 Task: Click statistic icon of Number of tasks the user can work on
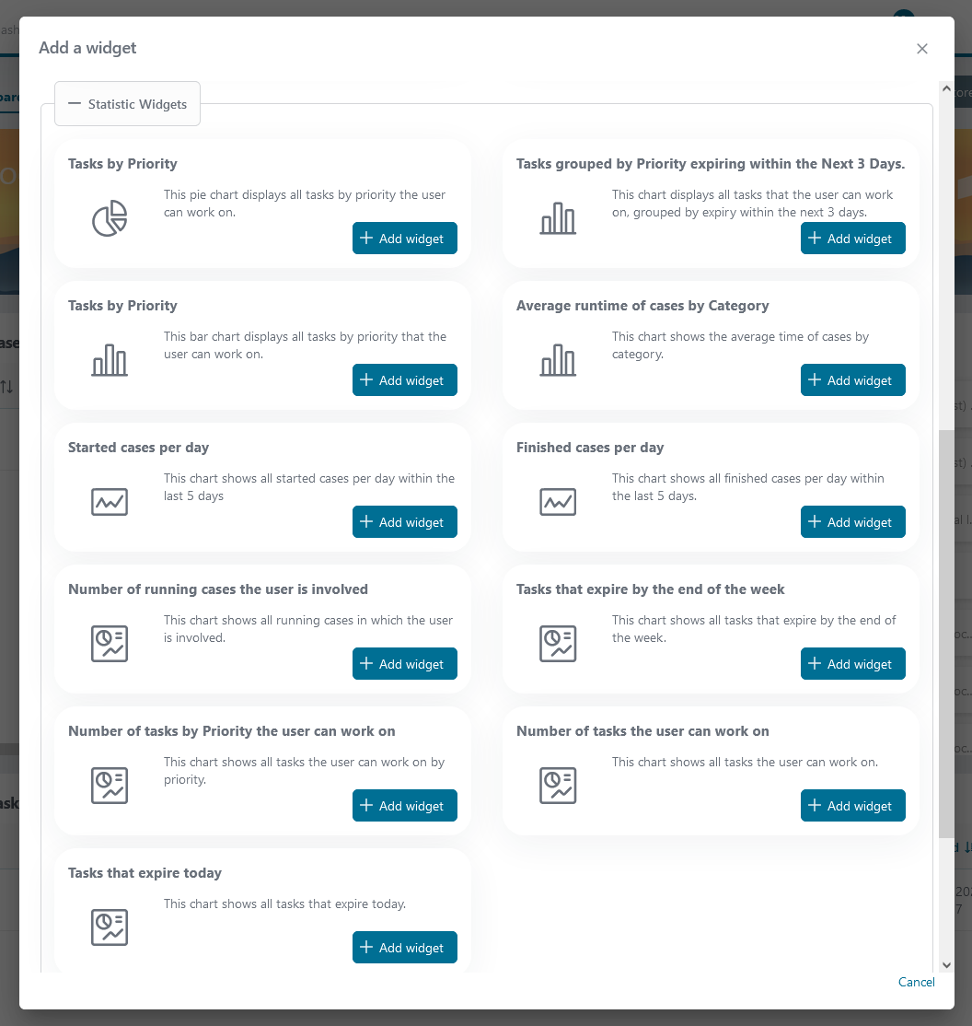[x=558, y=786]
